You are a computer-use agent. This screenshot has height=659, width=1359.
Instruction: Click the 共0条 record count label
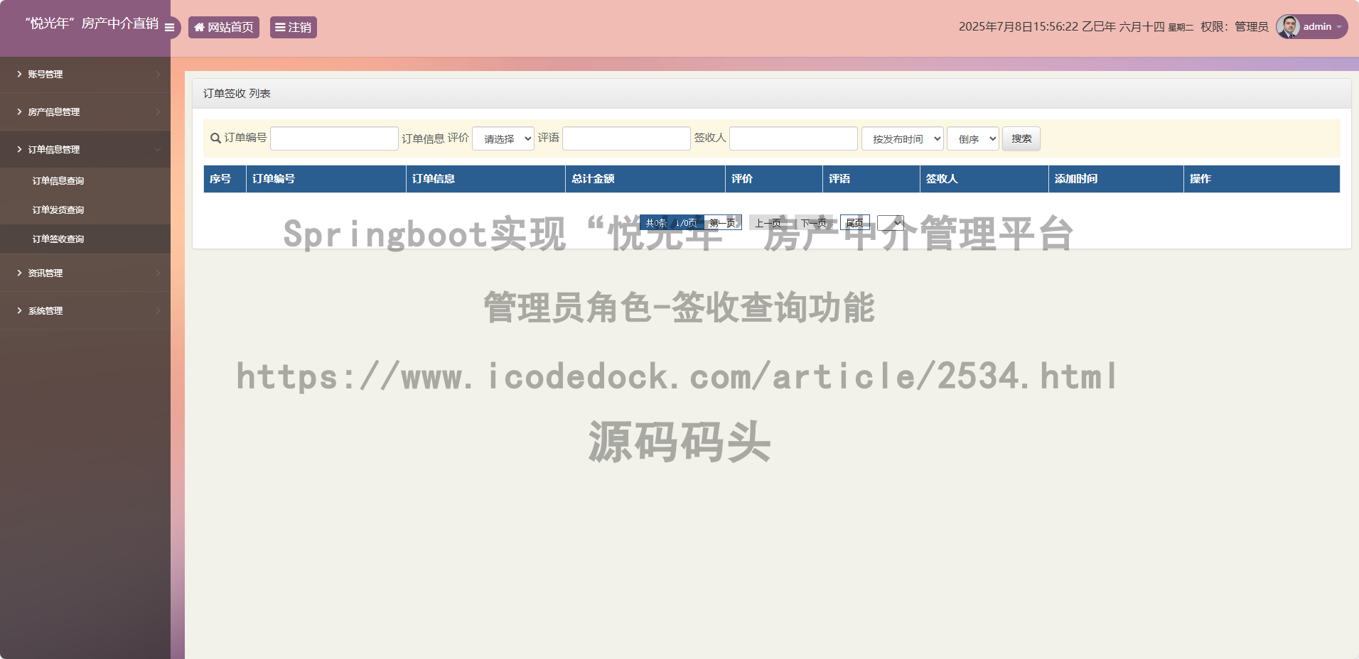655,223
